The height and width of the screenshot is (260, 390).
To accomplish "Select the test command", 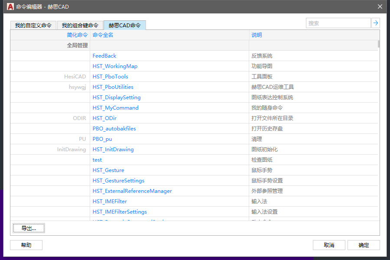I will (x=97, y=160).
